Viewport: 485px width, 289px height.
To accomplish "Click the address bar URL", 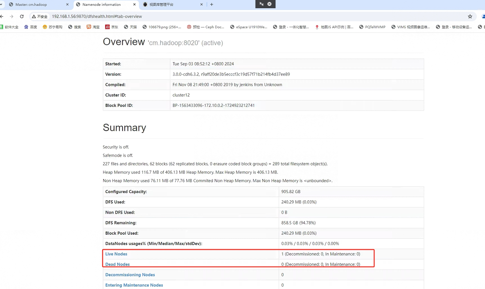I will 97,16.
